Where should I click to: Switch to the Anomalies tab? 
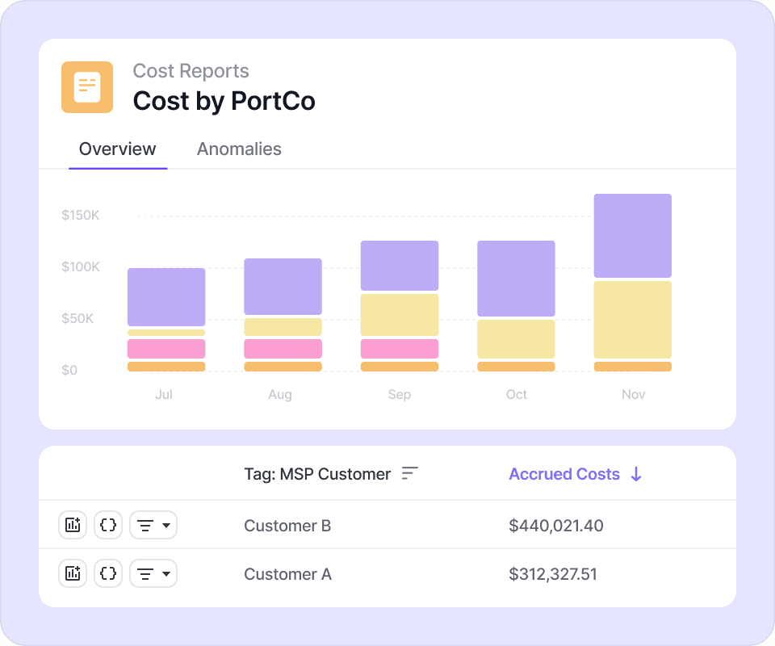(239, 149)
